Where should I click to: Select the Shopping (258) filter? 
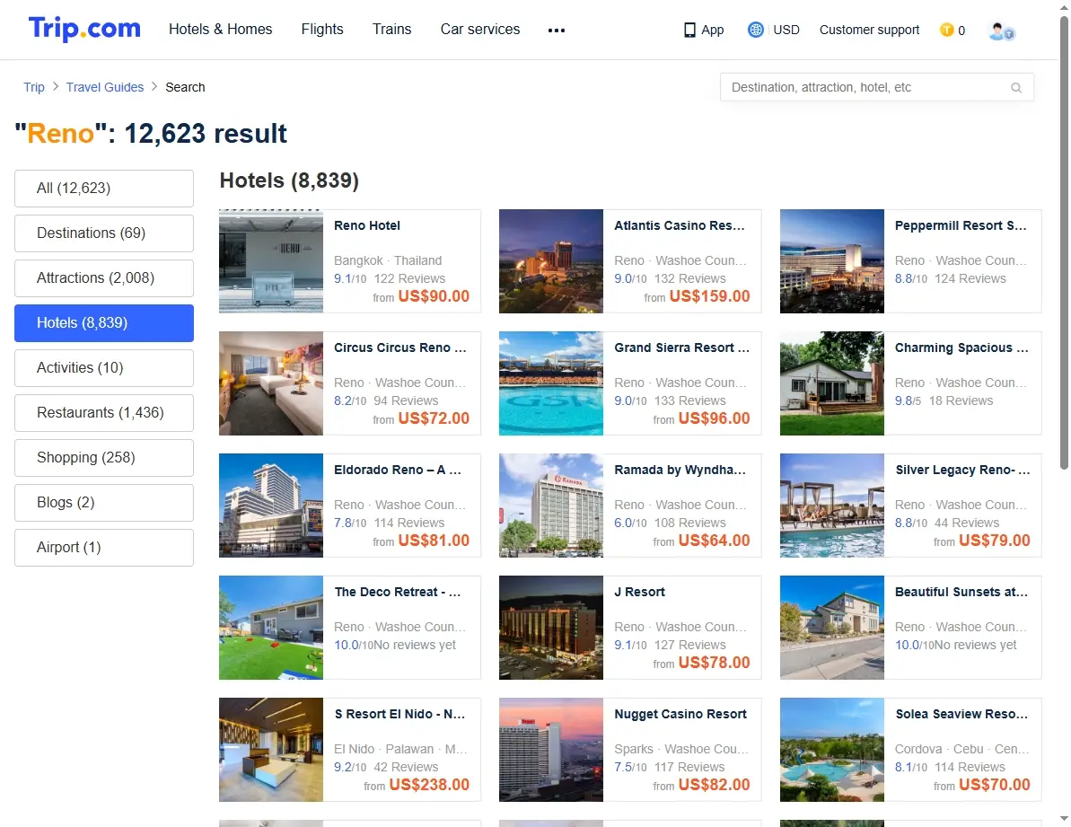pyautogui.click(x=104, y=458)
